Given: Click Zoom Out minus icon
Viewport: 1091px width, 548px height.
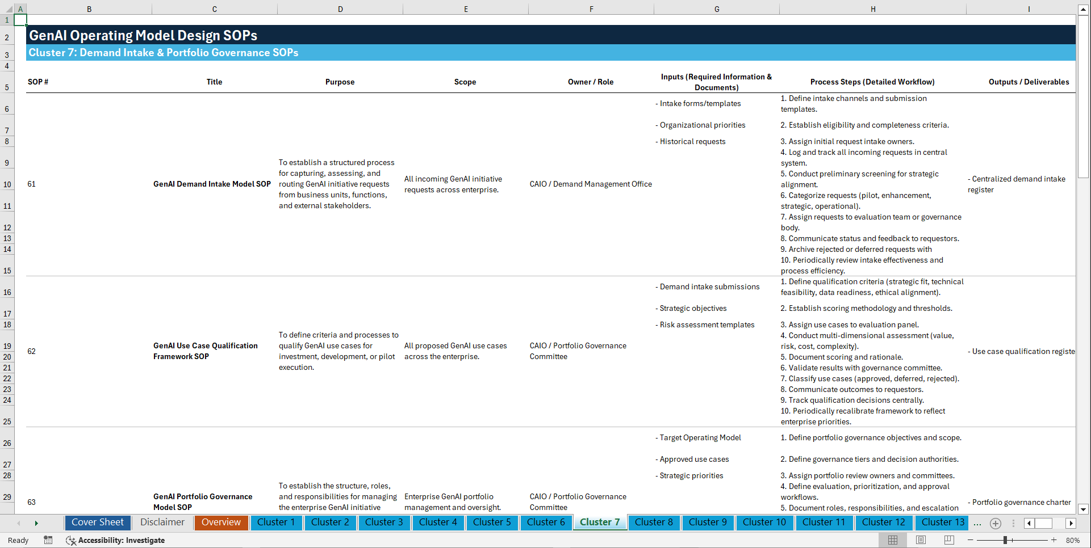Looking at the screenshot, I should coord(969,540).
